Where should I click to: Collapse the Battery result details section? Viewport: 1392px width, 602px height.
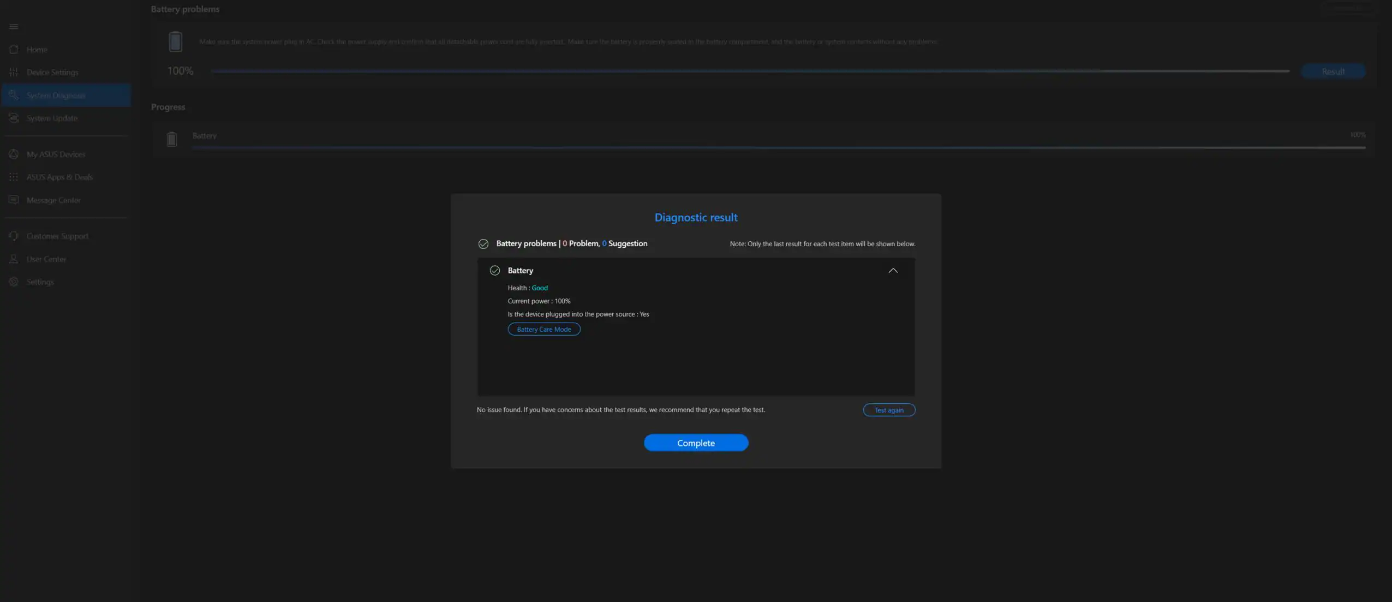coord(893,270)
